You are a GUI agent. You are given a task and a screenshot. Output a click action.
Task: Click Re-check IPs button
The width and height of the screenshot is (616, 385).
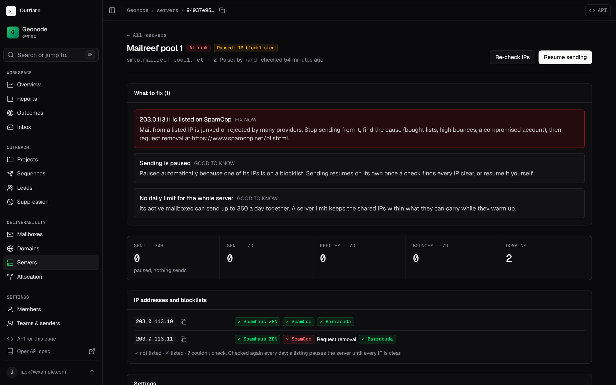tap(512, 57)
